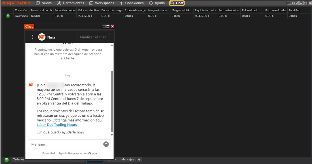
Task: Close the Chat window
Action: 112,26
